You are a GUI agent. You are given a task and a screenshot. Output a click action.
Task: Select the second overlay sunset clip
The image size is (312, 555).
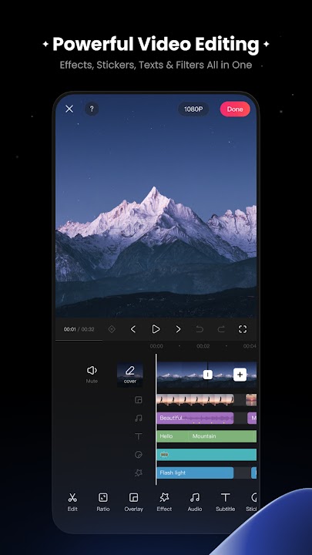pyautogui.click(x=251, y=400)
